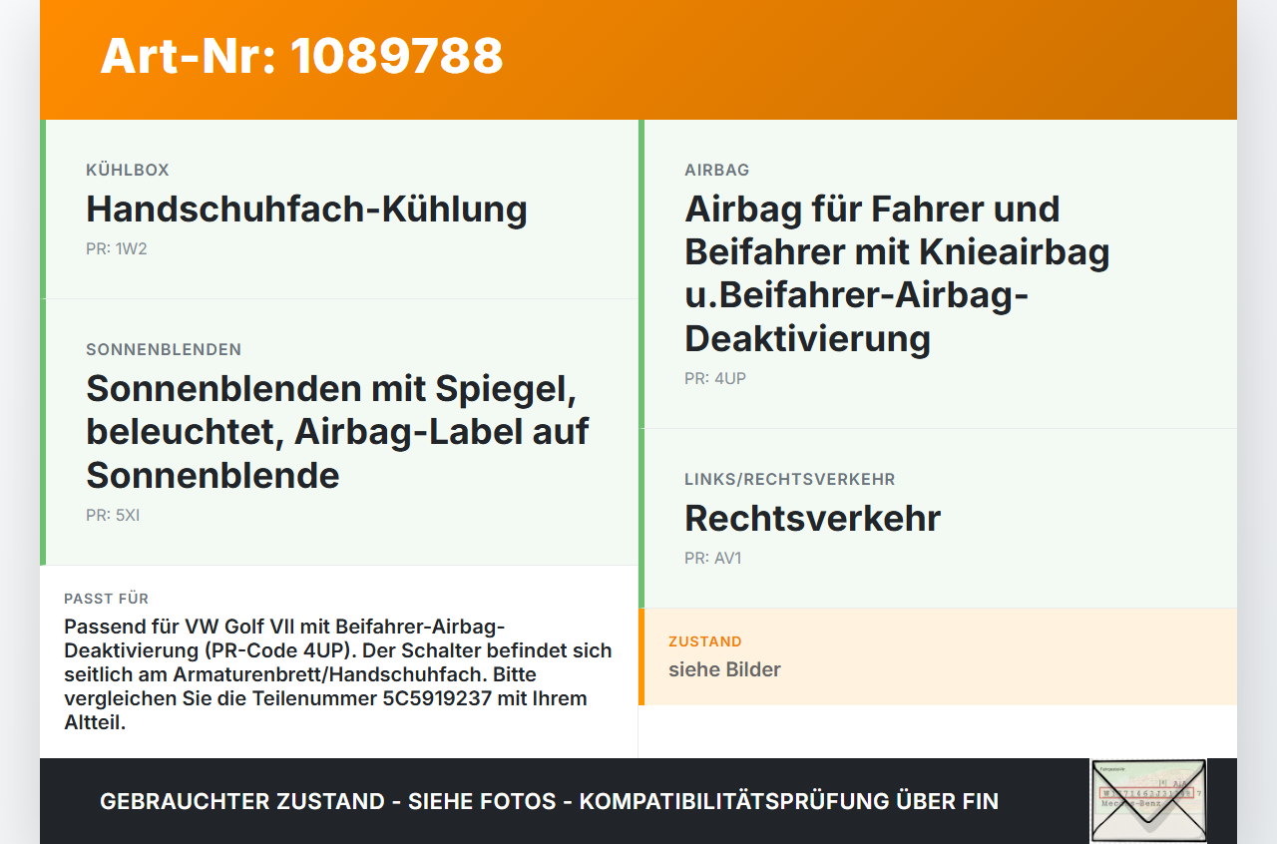Viewport: 1277px width, 844px height.
Task: Select the Airbag für Fahrer und Beifahrer title
Action: coord(897,273)
